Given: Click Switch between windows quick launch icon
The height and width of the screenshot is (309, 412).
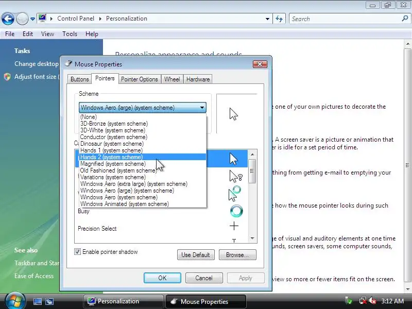Looking at the screenshot, I should (49, 301).
